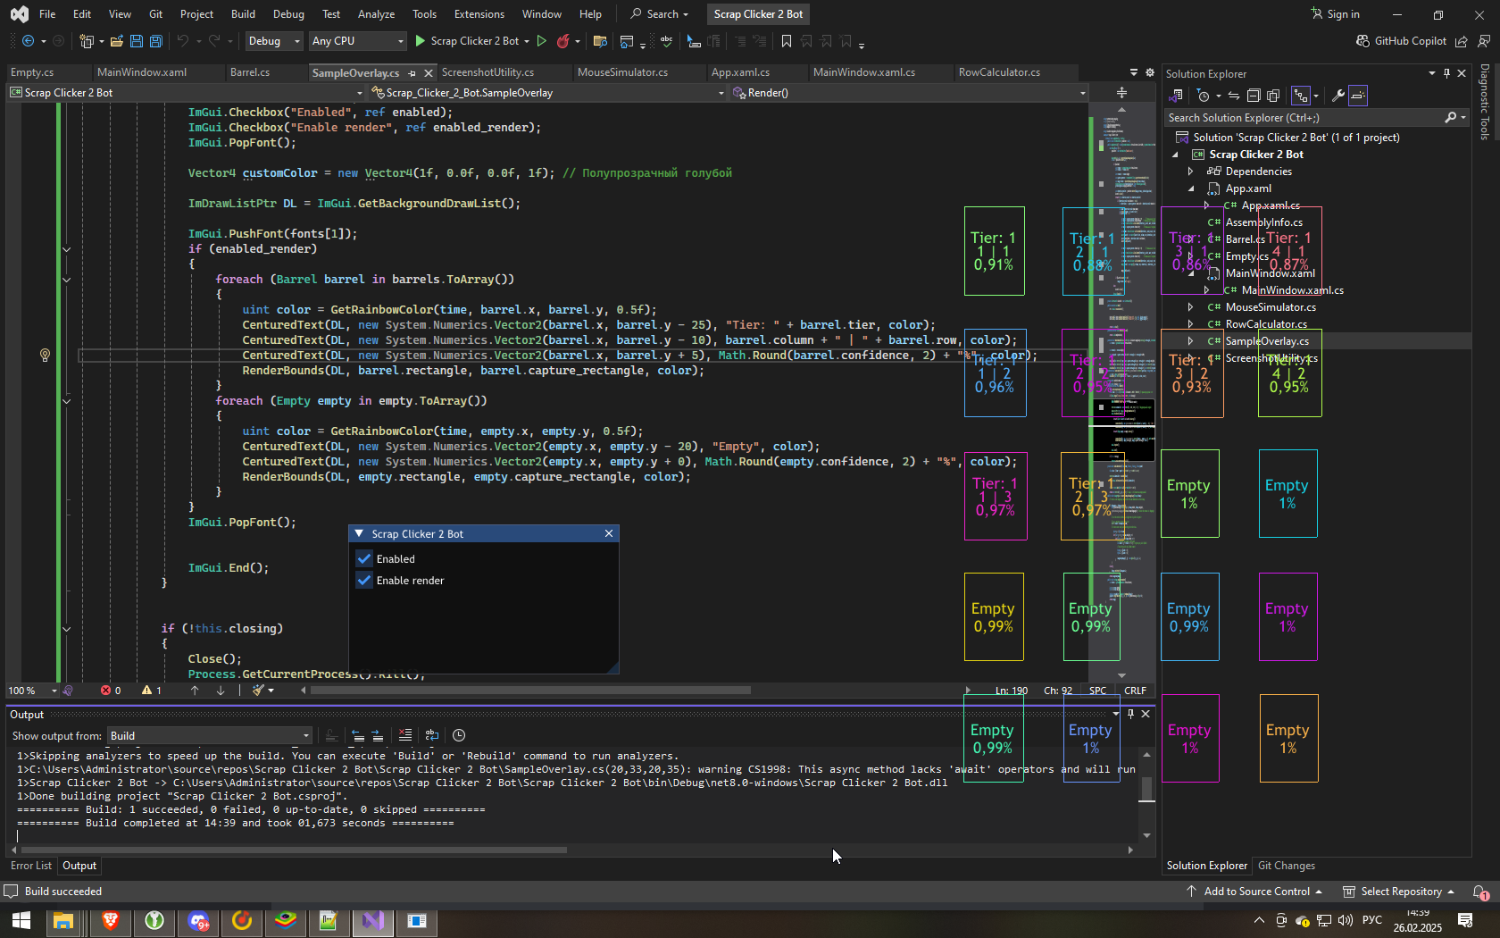Click the Save All toolbar icon

pos(155,41)
